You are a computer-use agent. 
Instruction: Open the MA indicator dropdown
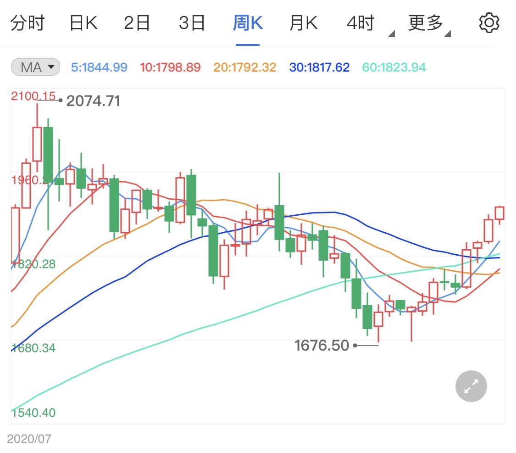click(x=35, y=67)
